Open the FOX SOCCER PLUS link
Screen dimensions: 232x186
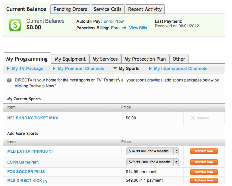(x=26, y=171)
